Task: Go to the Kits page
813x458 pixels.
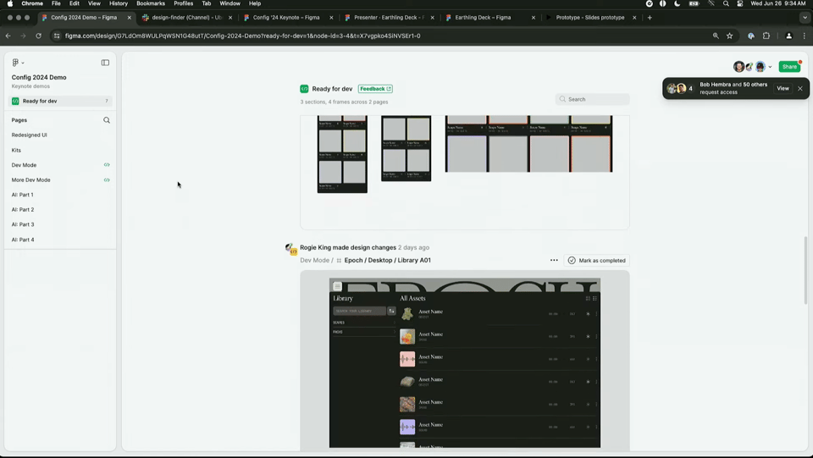Action: [x=16, y=150]
